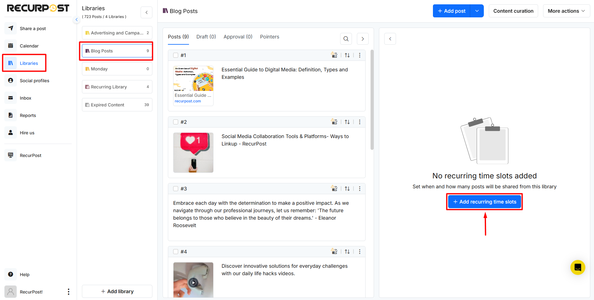Open the More actions dropdown
The height and width of the screenshot is (300, 594).
[566, 11]
